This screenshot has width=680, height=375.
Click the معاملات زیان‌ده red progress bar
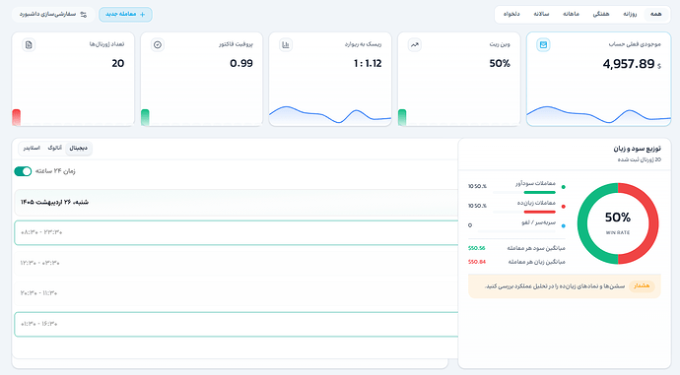click(539, 212)
